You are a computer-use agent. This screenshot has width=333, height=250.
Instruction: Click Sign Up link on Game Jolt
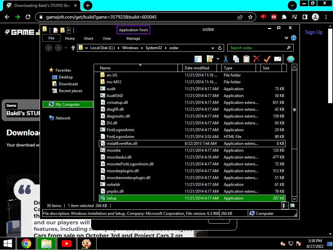pyautogui.click(x=314, y=32)
